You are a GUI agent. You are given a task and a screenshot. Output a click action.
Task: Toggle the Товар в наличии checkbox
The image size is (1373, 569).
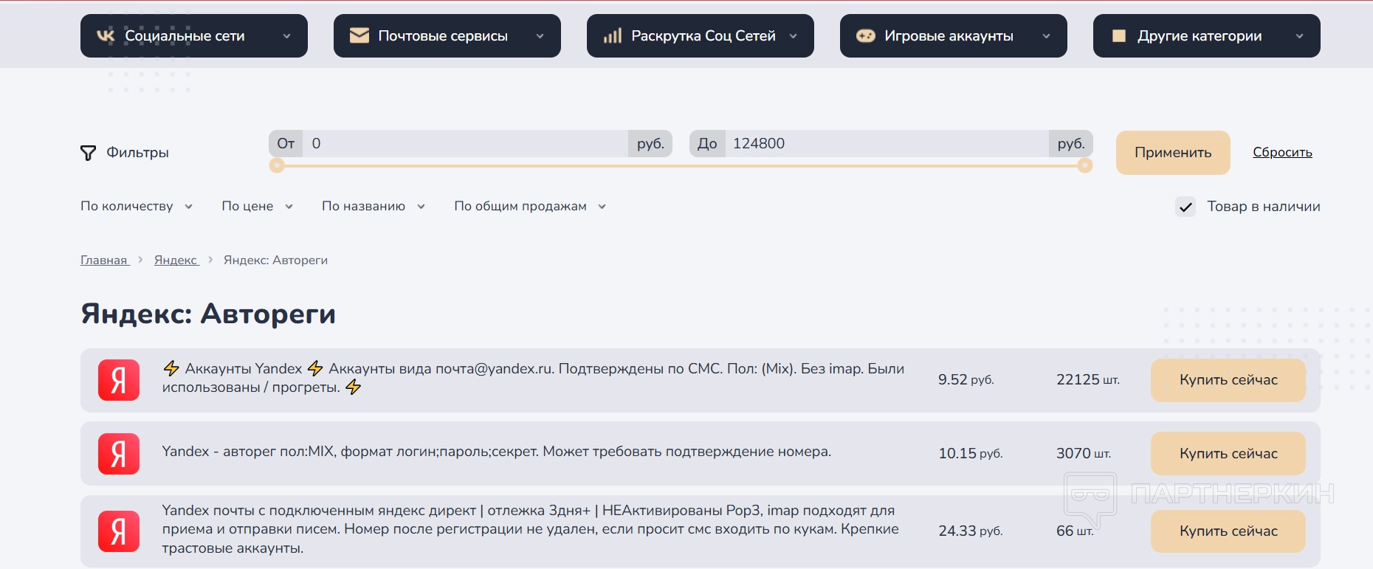(1186, 207)
